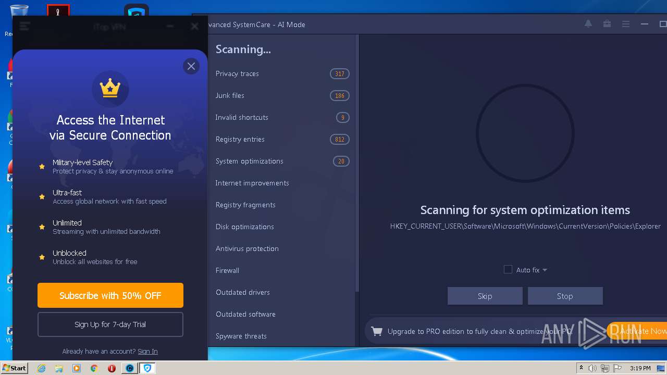The image size is (667, 375).
Task: Open the notifications bell in Advanced SystemCare
Action: (588, 24)
